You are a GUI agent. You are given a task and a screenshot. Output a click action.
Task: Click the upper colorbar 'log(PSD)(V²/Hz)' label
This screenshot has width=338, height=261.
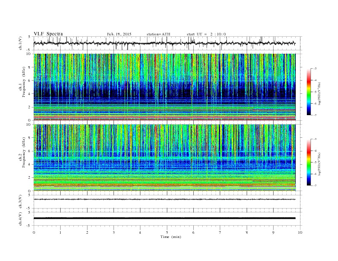pyautogui.click(x=319, y=94)
